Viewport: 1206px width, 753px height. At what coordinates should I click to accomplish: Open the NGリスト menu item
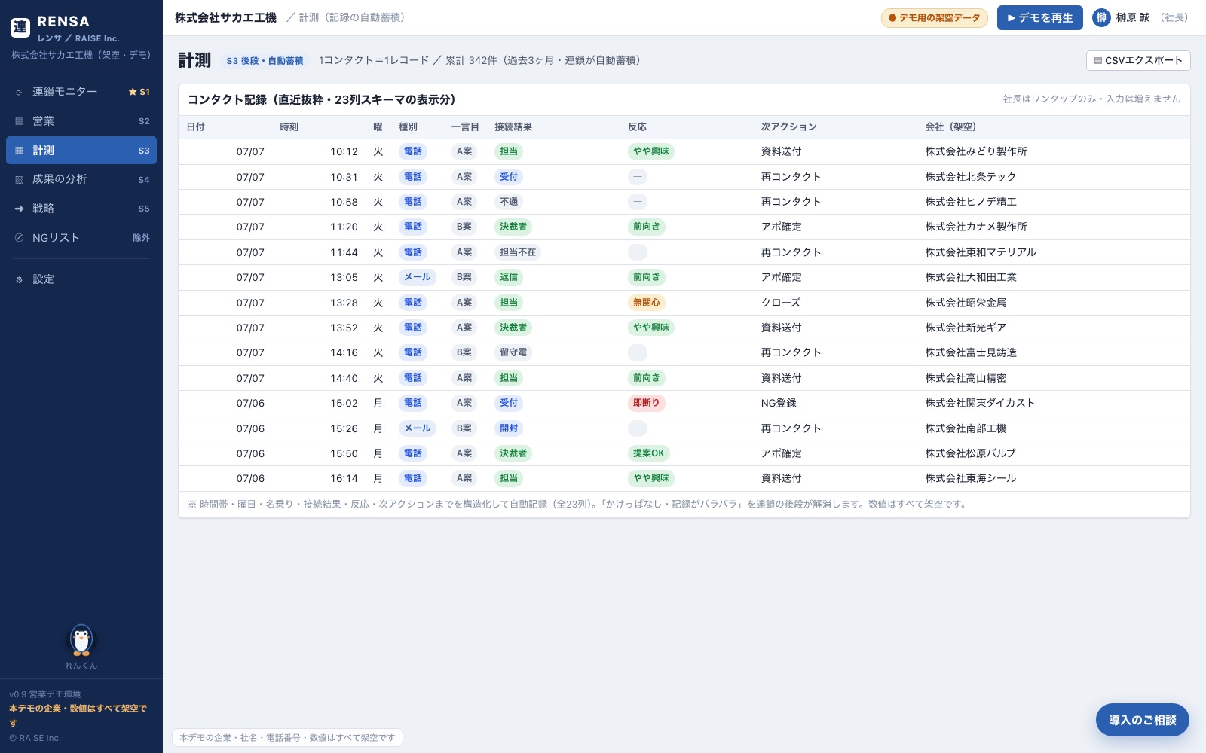81,238
